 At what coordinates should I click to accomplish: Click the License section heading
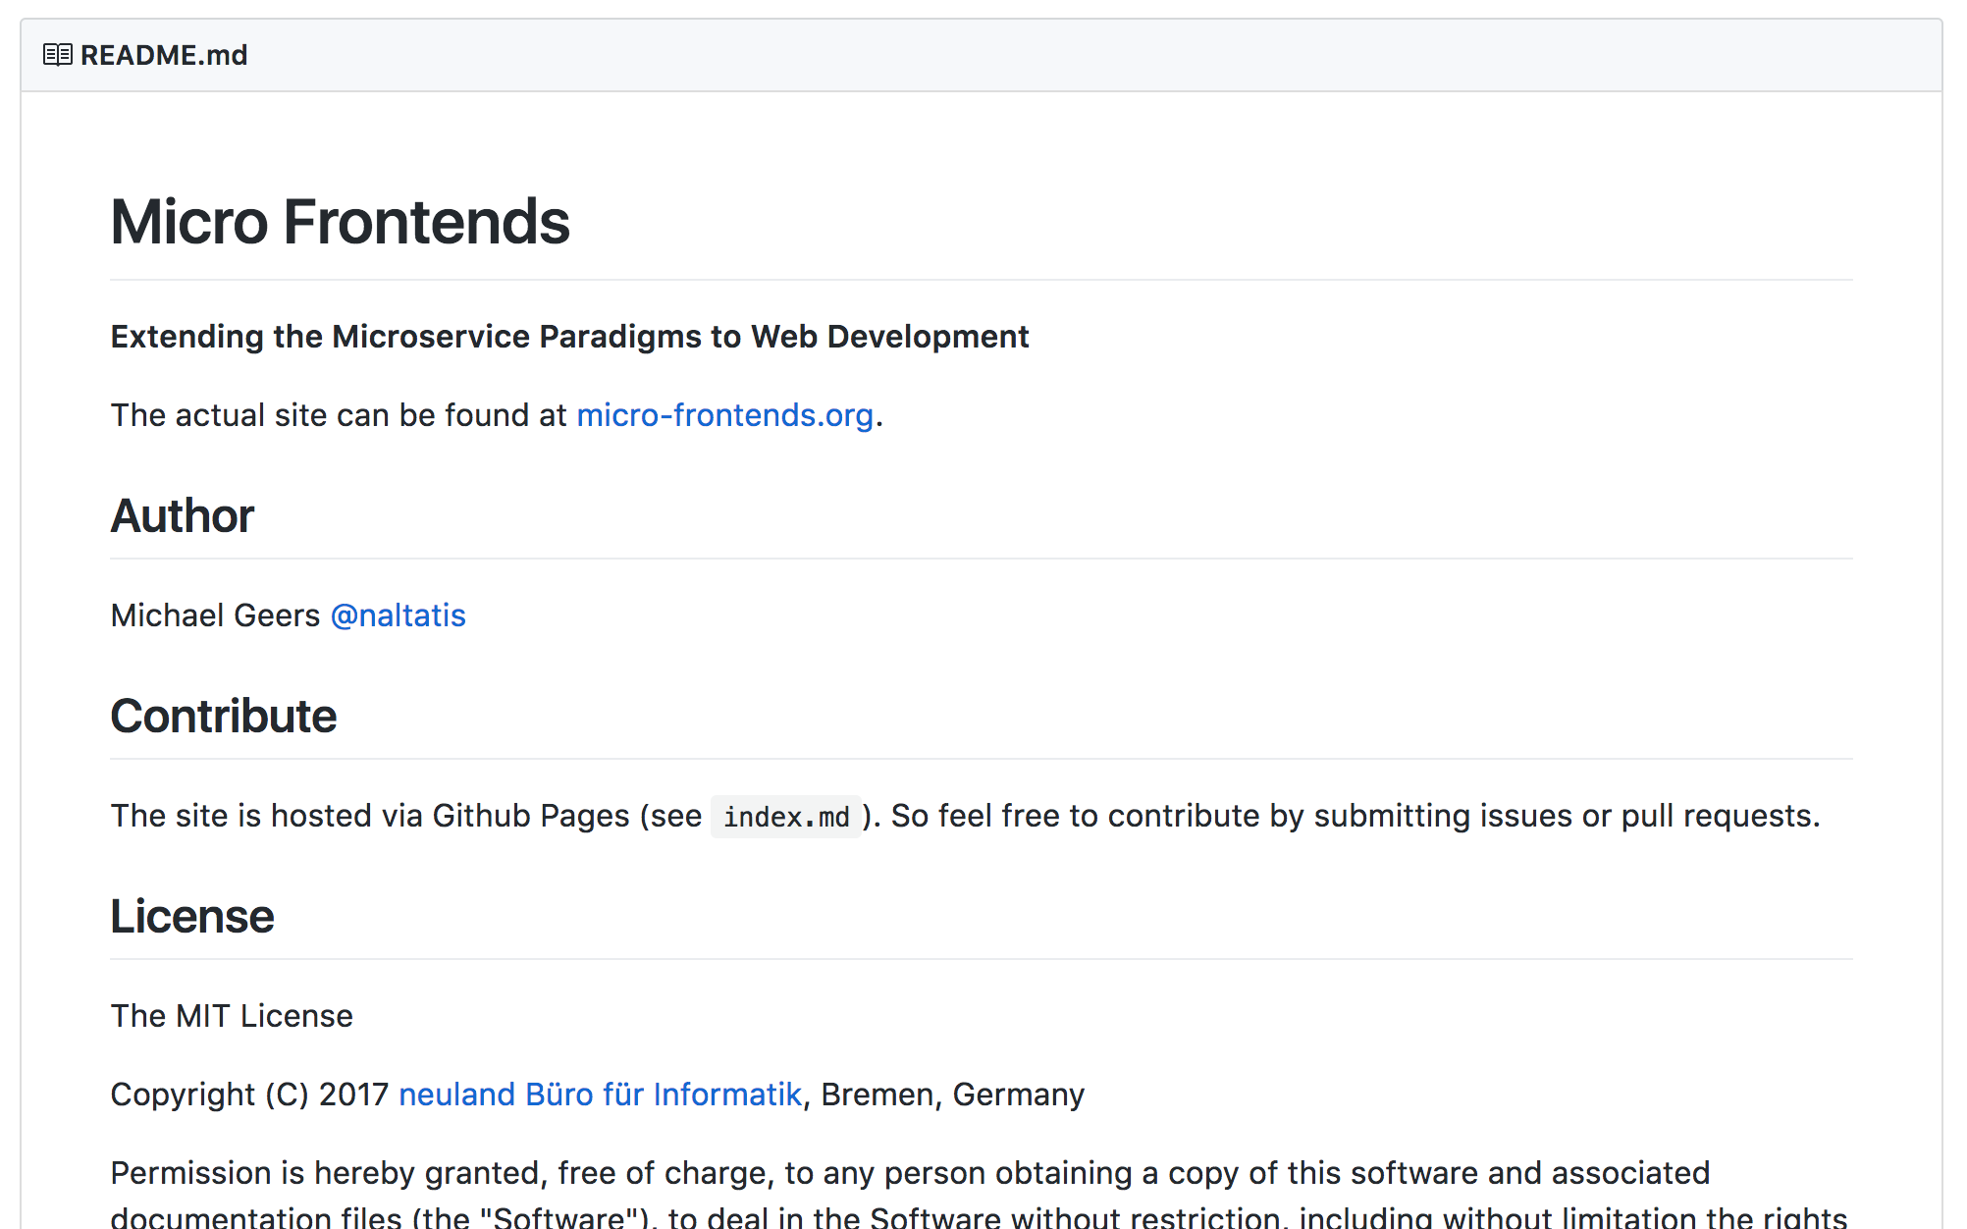point(192,917)
